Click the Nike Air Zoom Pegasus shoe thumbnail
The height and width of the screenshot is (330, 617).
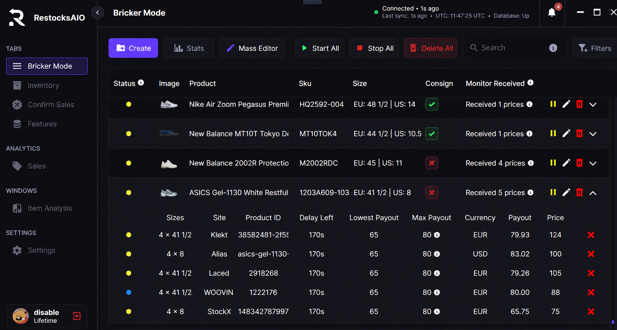(x=169, y=104)
